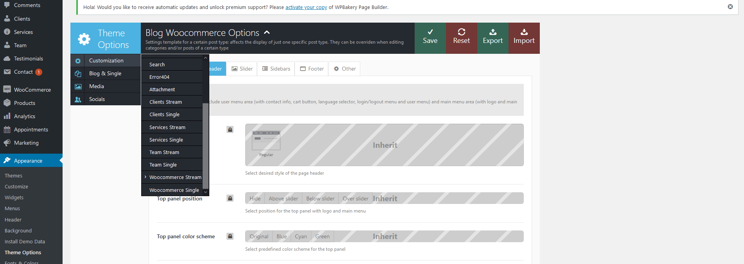
Task: Click the dropdown list scroll-down arrow
Action: (x=205, y=192)
